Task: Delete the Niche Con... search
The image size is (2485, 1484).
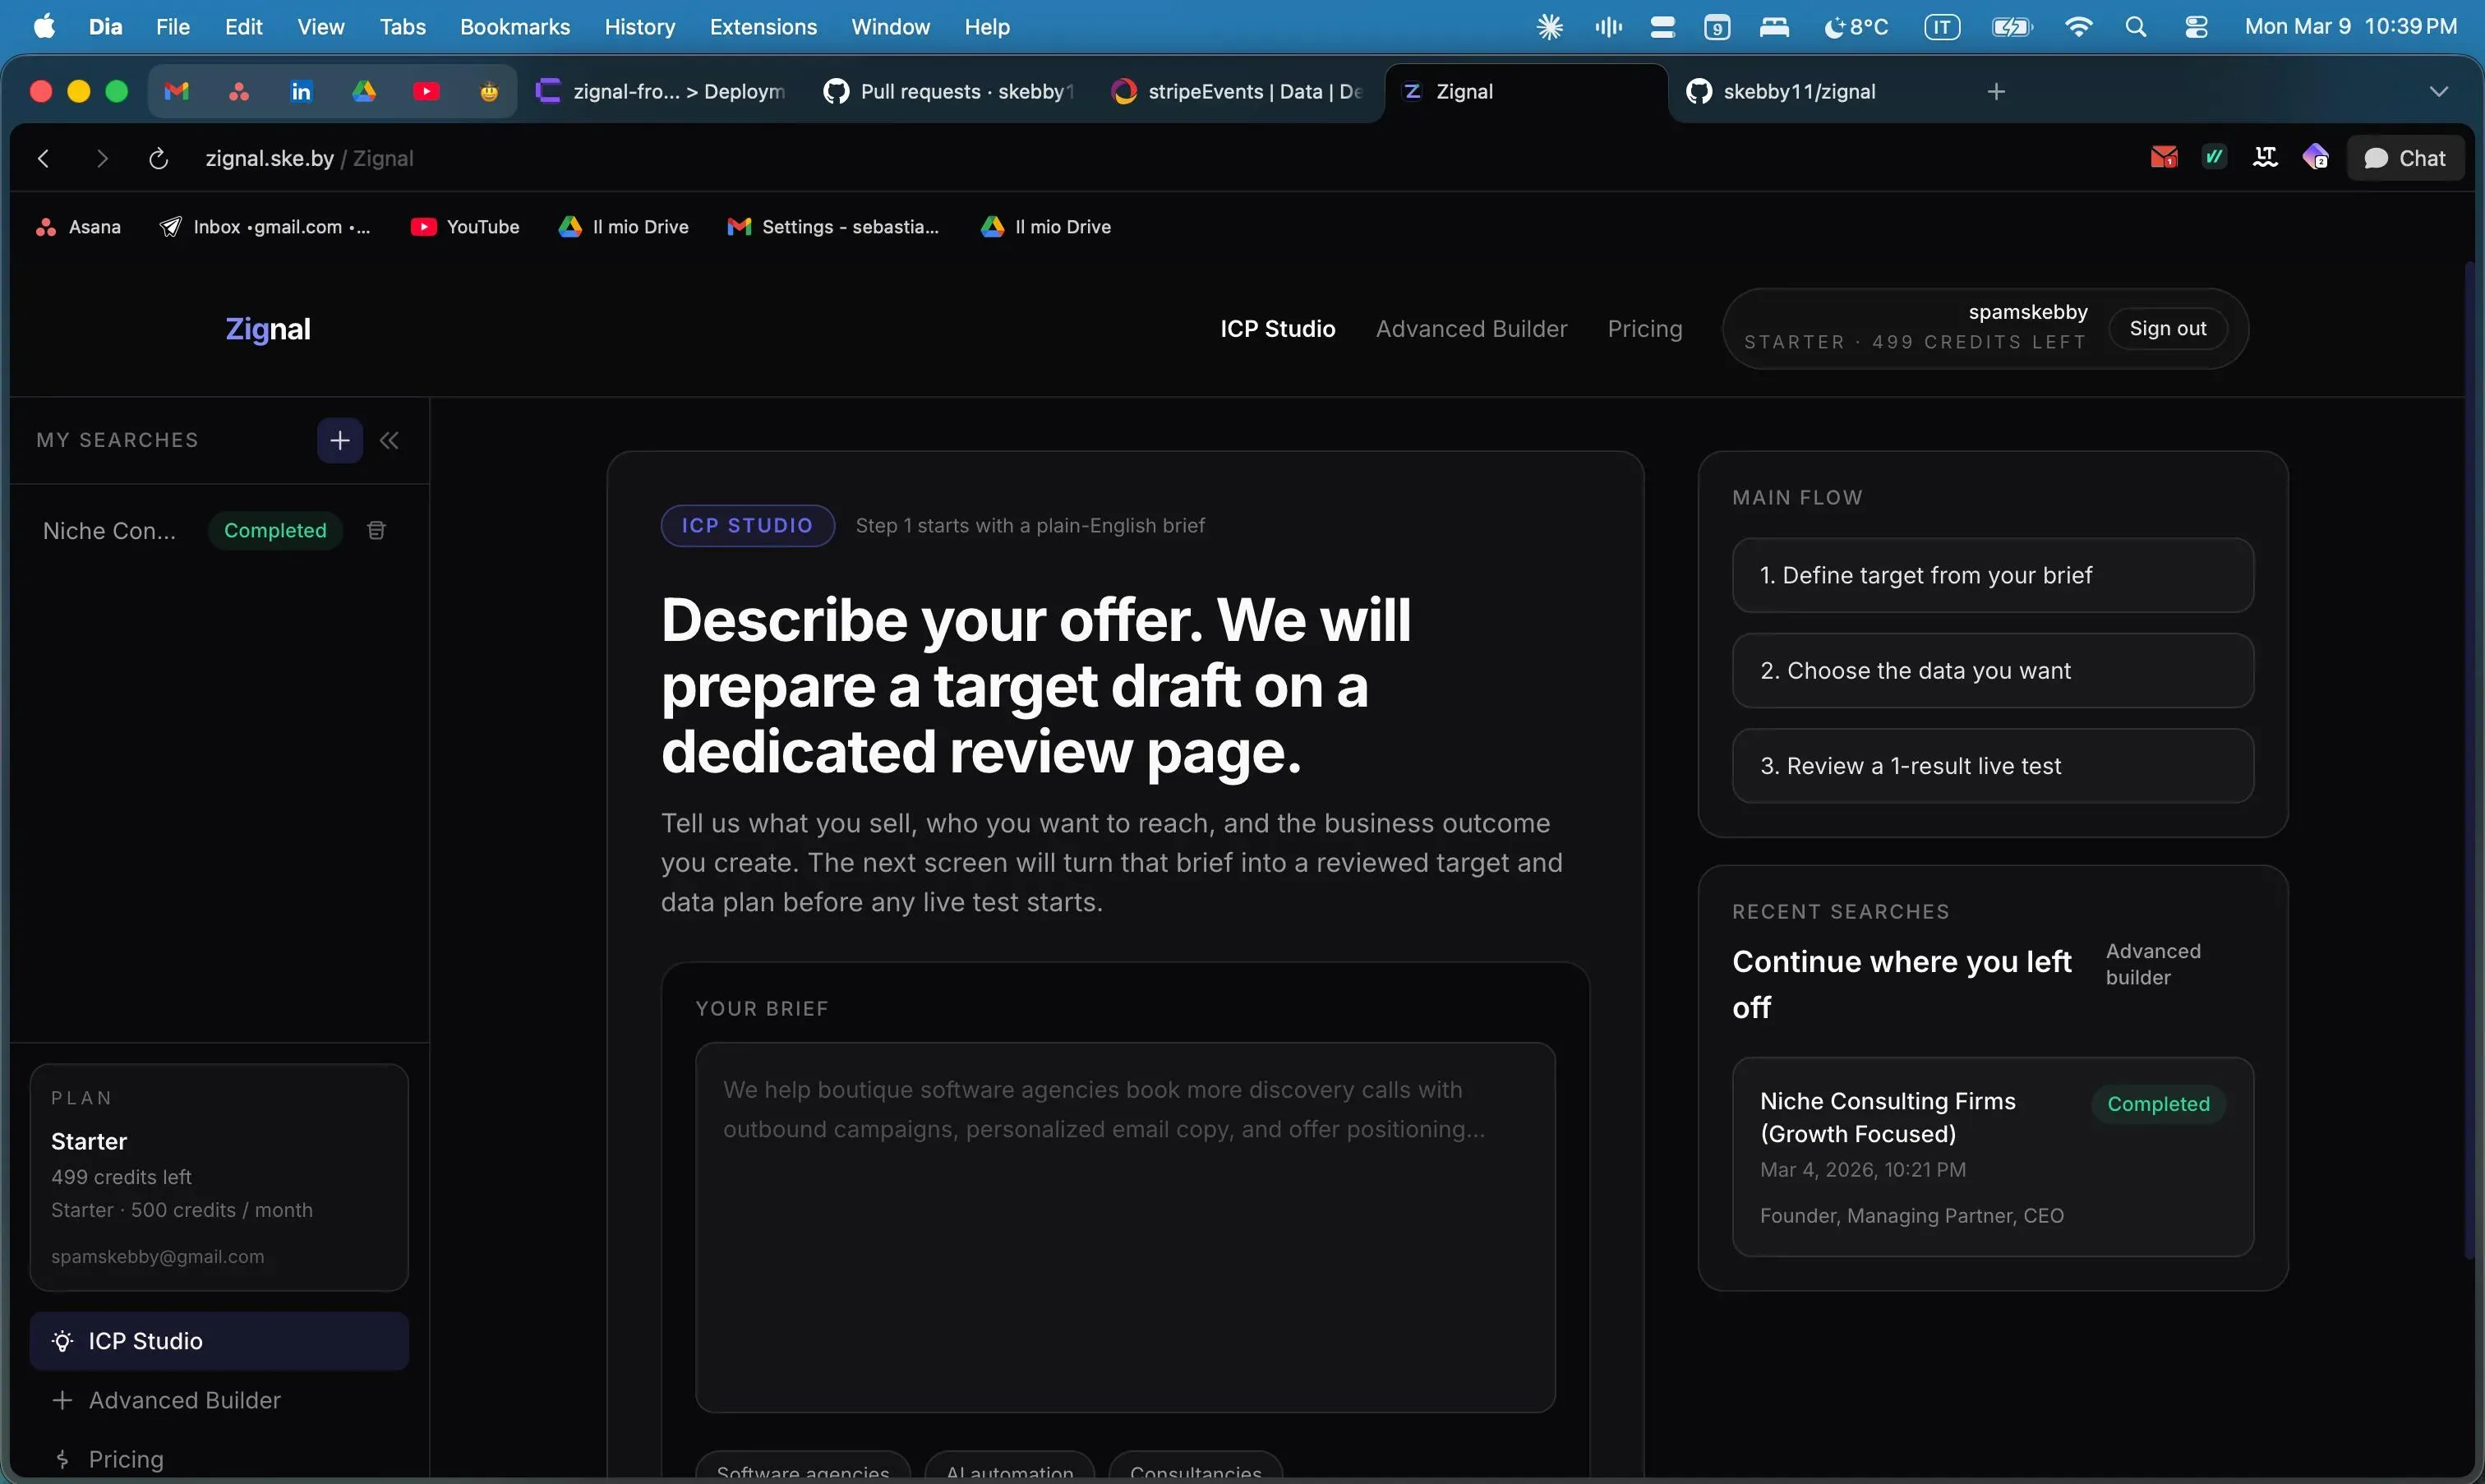Action: pos(376,530)
